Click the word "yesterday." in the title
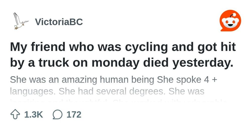This screenshot has height=131, width=251. (203, 63)
